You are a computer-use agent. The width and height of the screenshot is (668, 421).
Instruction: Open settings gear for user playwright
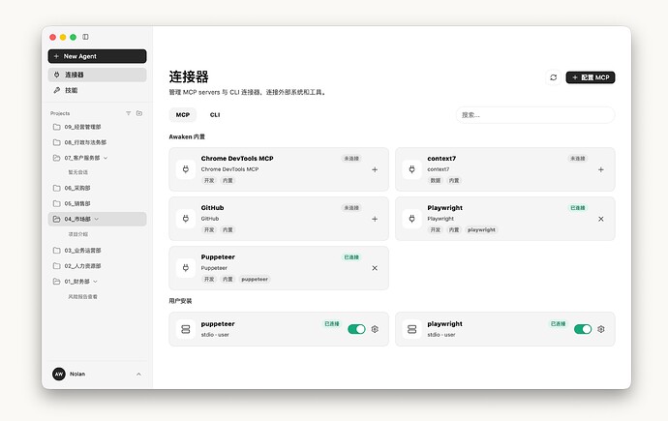point(601,329)
